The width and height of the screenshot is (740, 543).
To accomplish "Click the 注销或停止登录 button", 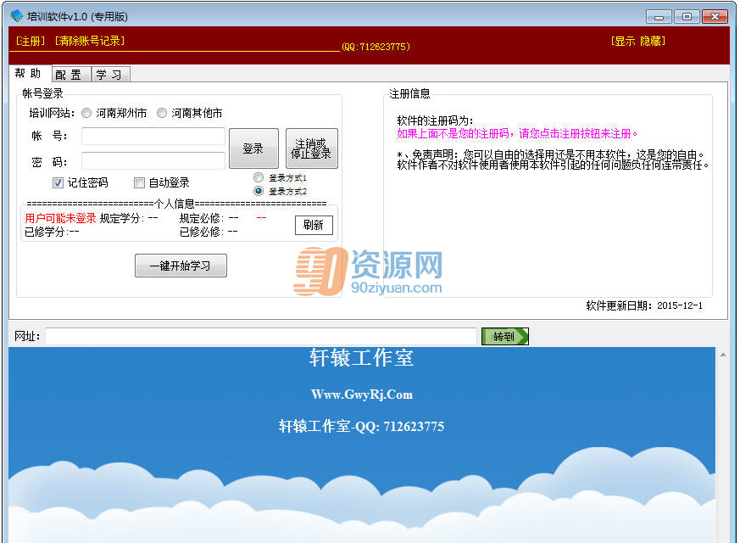I will coord(311,148).
